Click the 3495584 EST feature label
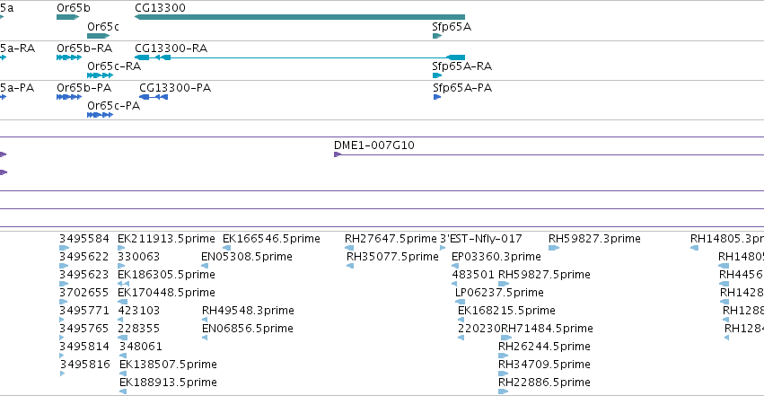 coord(84,239)
